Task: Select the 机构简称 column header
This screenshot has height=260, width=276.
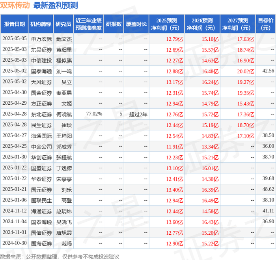Action: coord(41,24)
